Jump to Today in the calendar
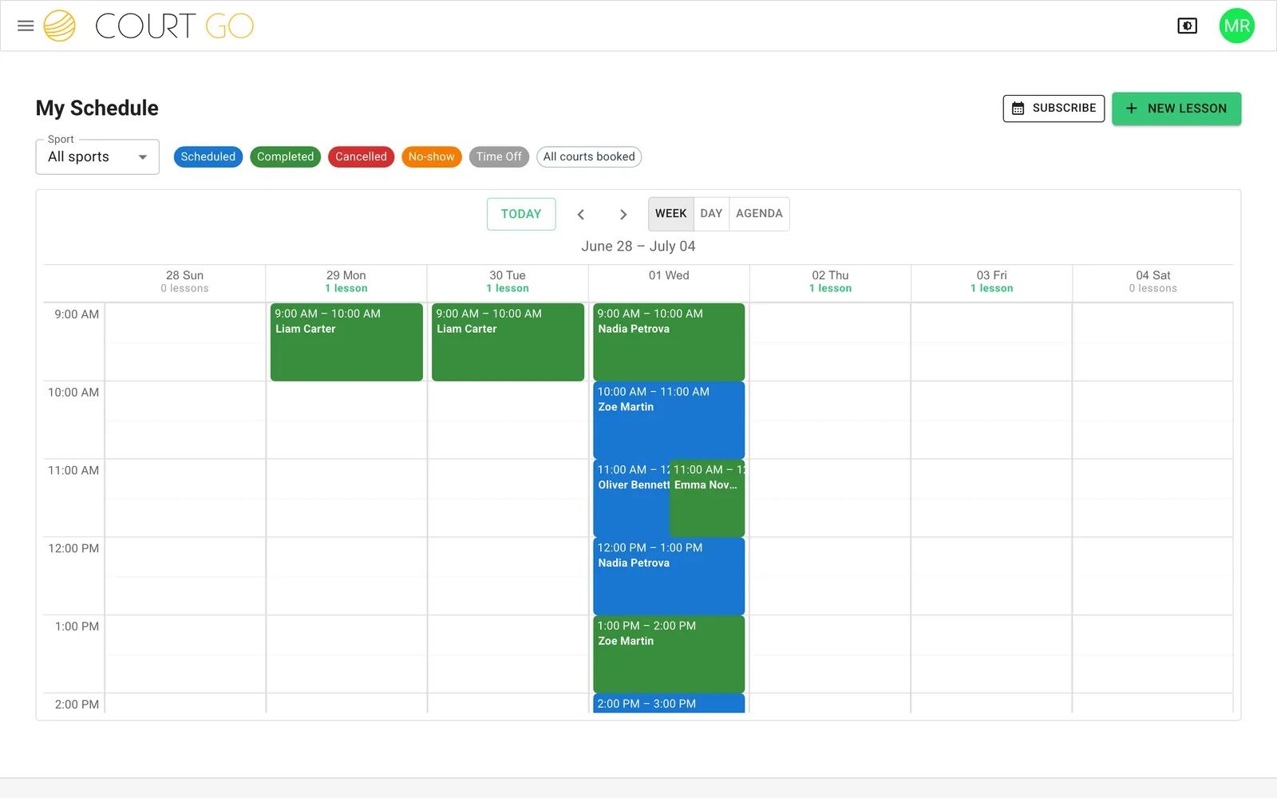 [x=521, y=214]
